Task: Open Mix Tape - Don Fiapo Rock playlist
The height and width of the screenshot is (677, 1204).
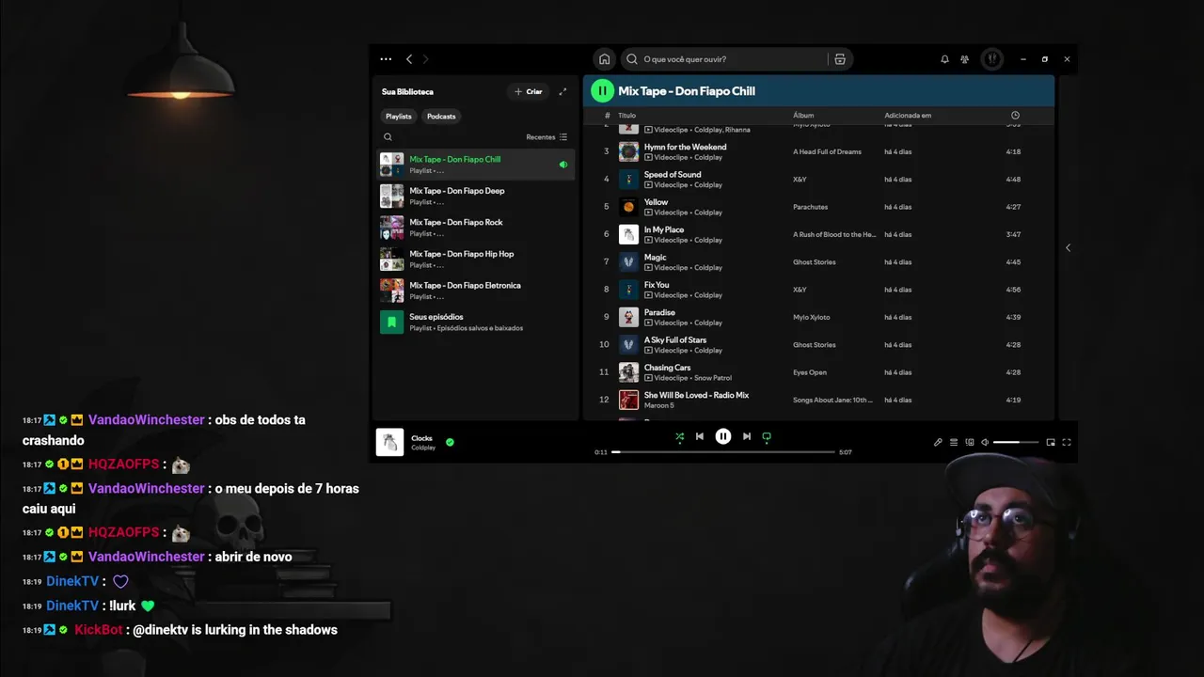Action: coord(476,228)
